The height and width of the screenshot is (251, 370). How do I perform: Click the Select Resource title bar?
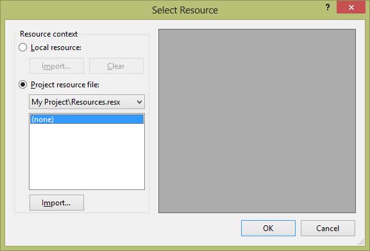pos(185,10)
